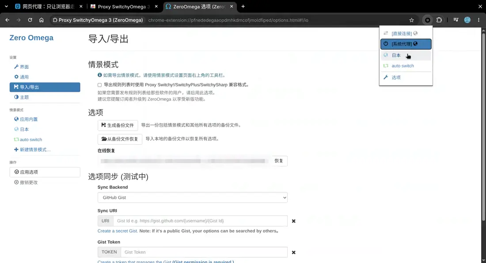Image resolution: width=486 pixels, height=263 pixels.
Task: Click the 恢复 online restore button
Action: pyautogui.click(x=279, y=161)
